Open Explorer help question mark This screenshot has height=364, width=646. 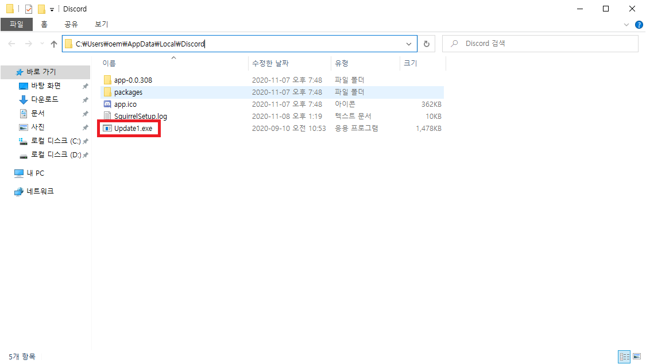[639, 25]
